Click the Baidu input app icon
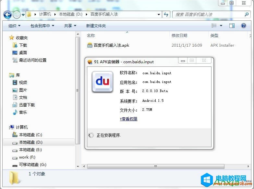 click(x=102, y=82)
